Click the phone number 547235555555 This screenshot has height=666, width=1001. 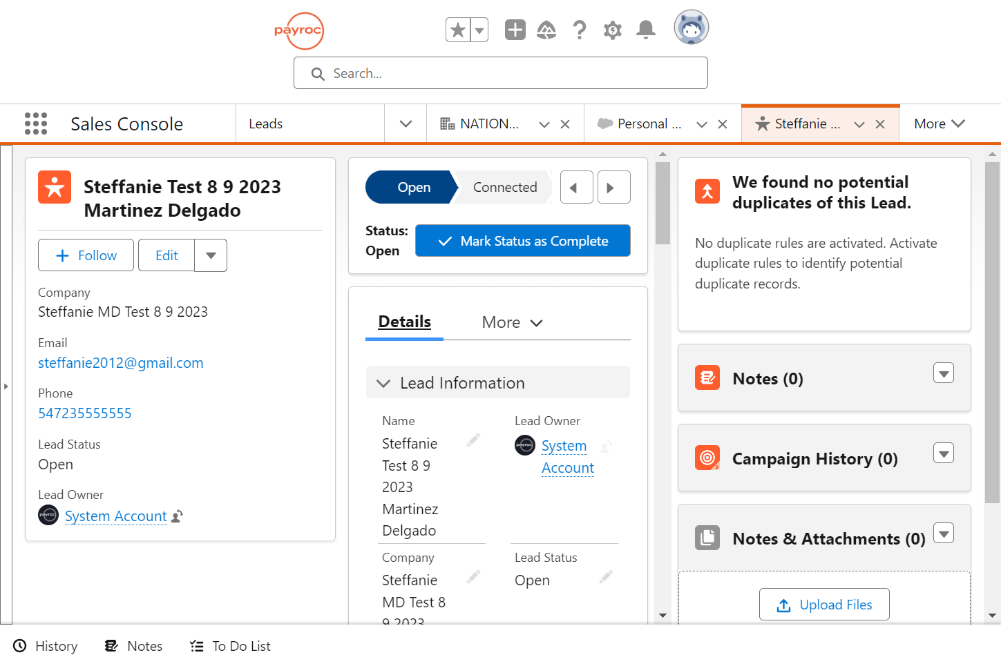click(85, 413)
